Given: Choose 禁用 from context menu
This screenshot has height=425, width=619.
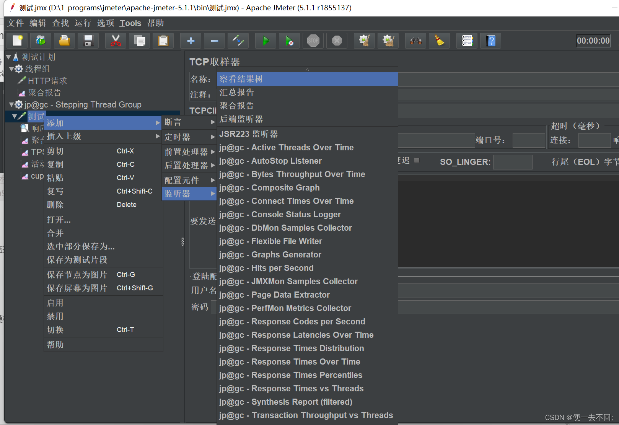Looking at the screenshot, I should [103, 316].
